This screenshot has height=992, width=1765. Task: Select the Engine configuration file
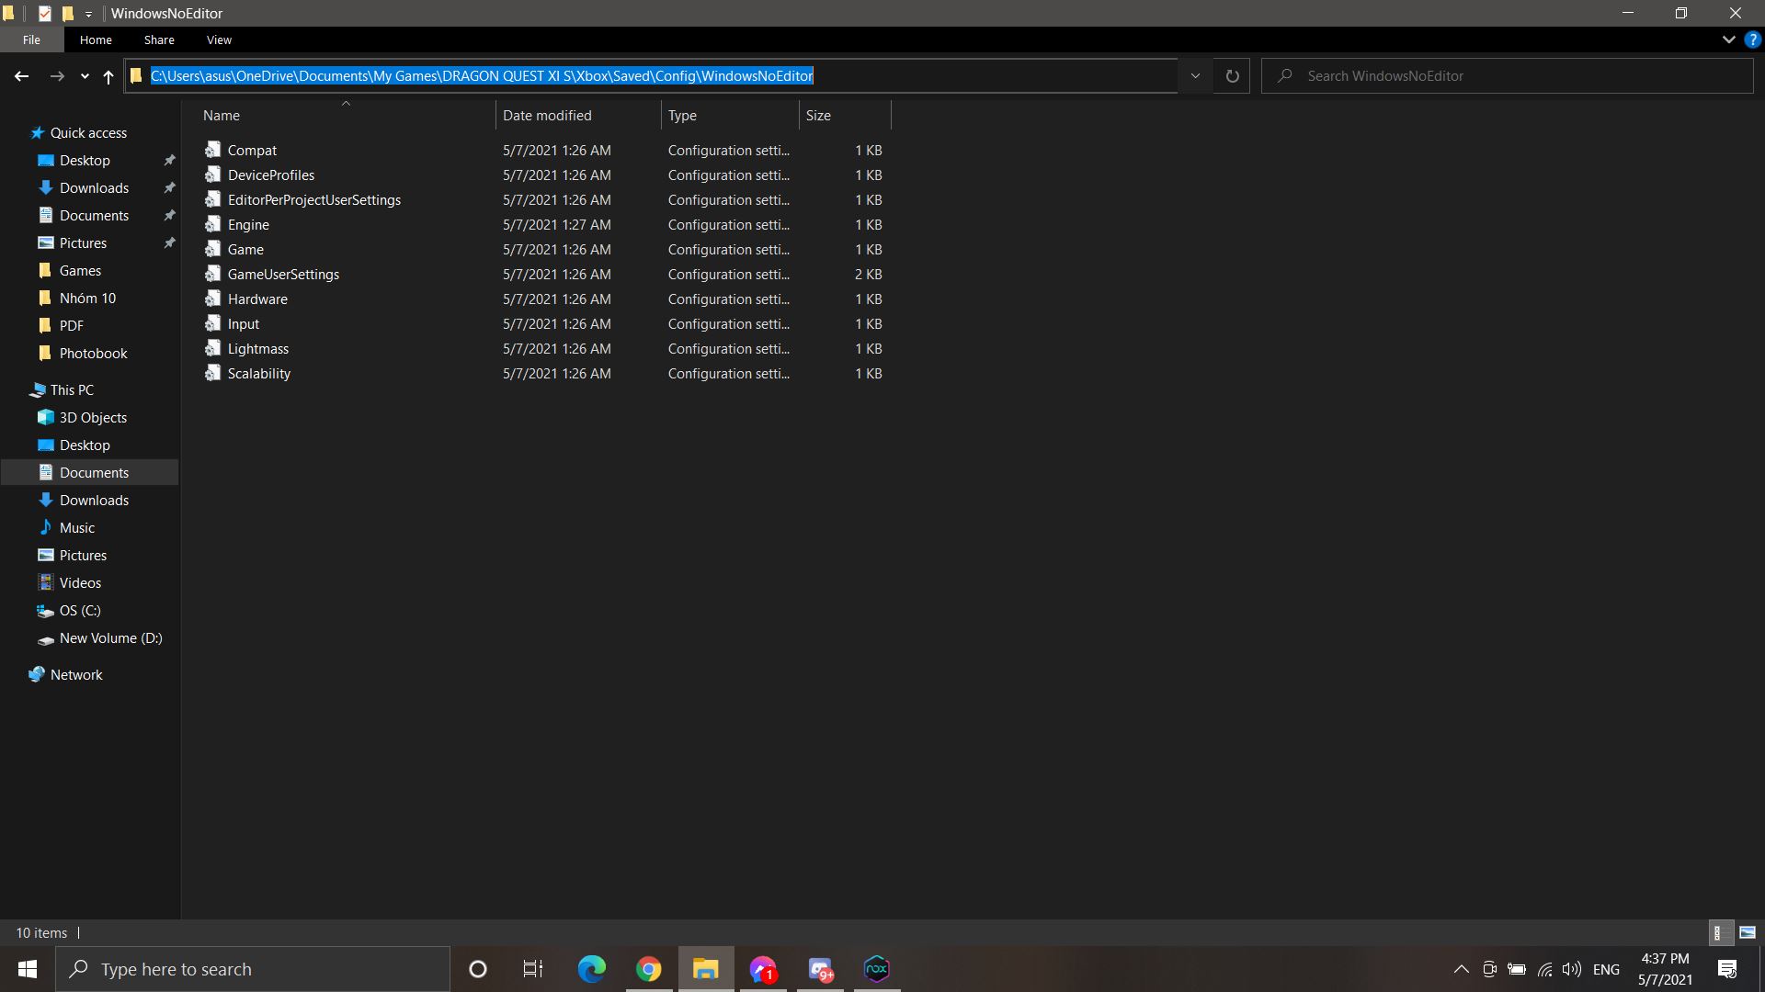pyautogui.click(x=248, y=225)
